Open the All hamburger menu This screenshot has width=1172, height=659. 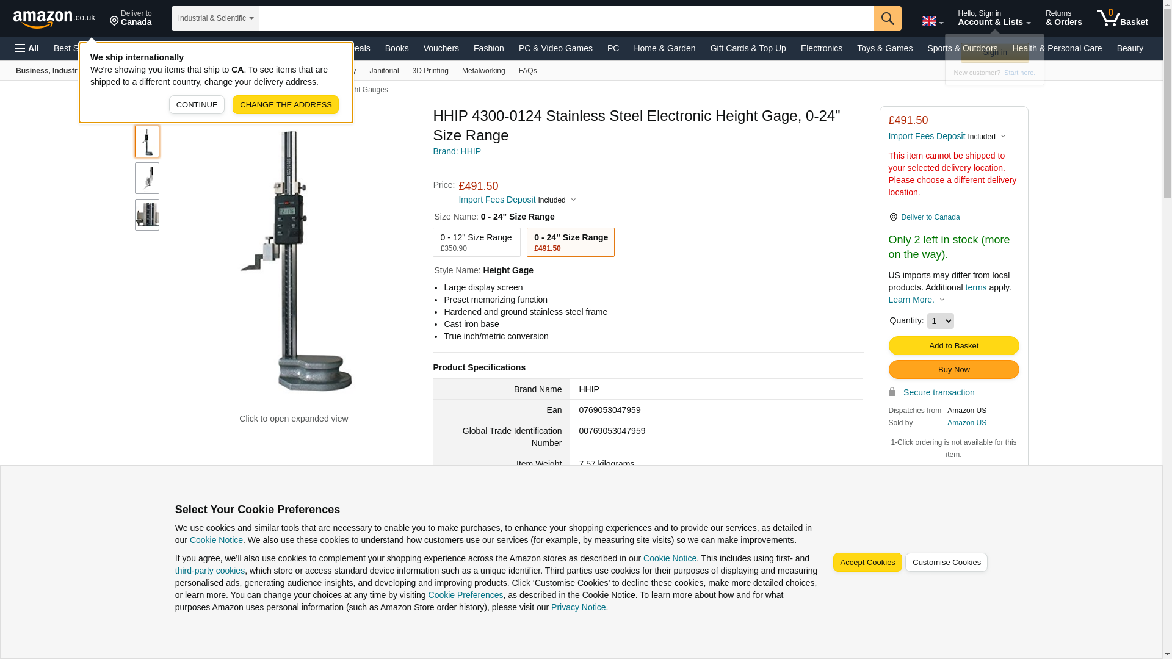click(x=27, y=48)
